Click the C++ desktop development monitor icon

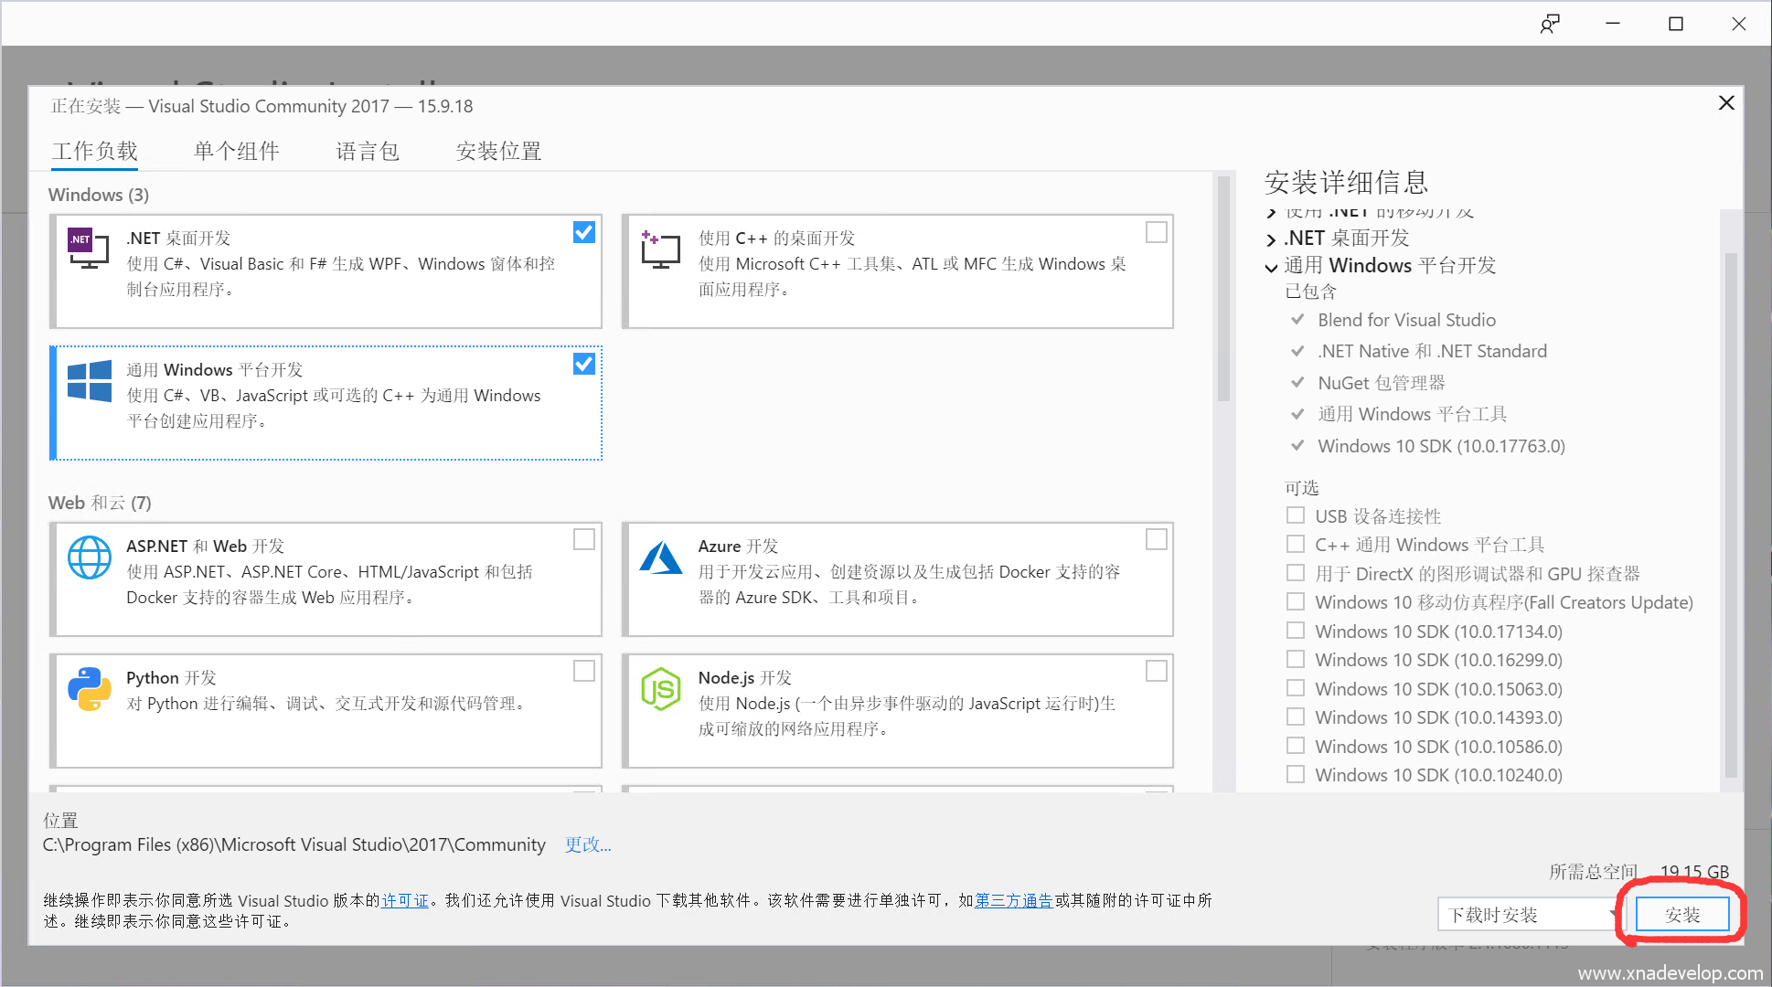660,249
